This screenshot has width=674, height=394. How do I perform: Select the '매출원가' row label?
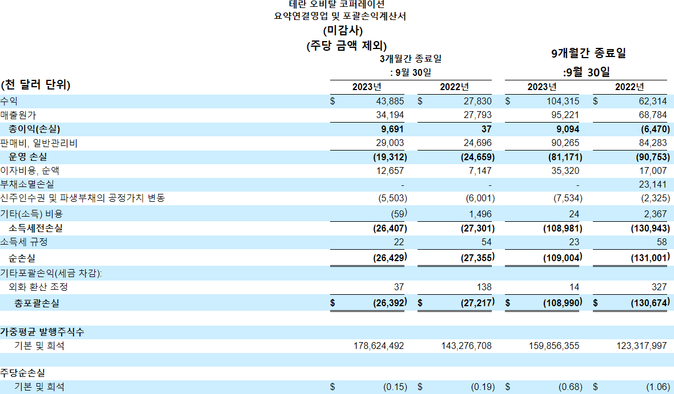[18, 115]
